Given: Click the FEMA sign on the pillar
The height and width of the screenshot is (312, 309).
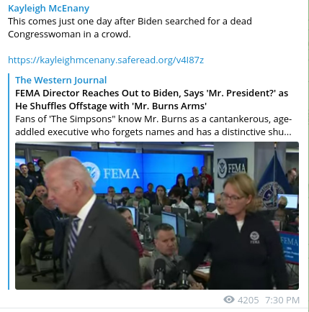Looking at the screenshot, I should [232, 168].
